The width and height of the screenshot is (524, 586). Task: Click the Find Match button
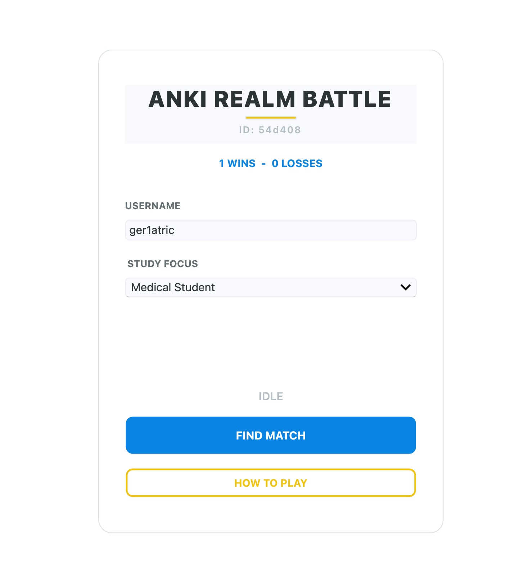271,435
